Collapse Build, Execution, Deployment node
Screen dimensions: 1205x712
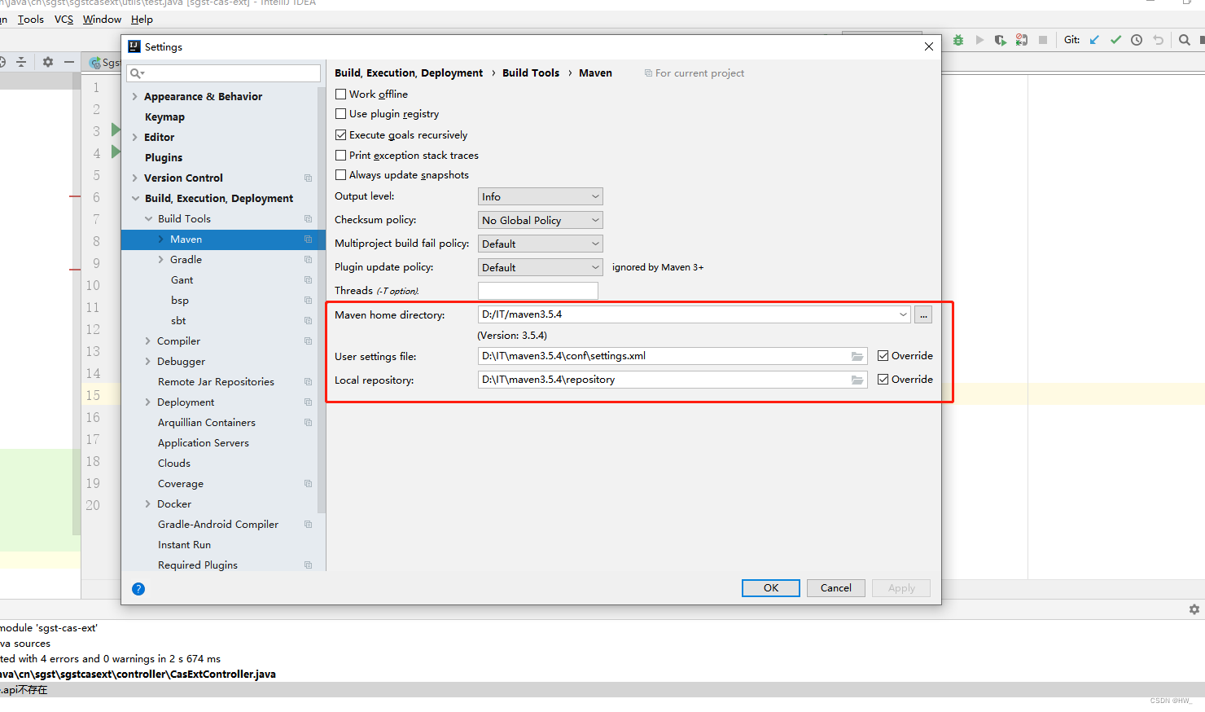coord(135,199)
